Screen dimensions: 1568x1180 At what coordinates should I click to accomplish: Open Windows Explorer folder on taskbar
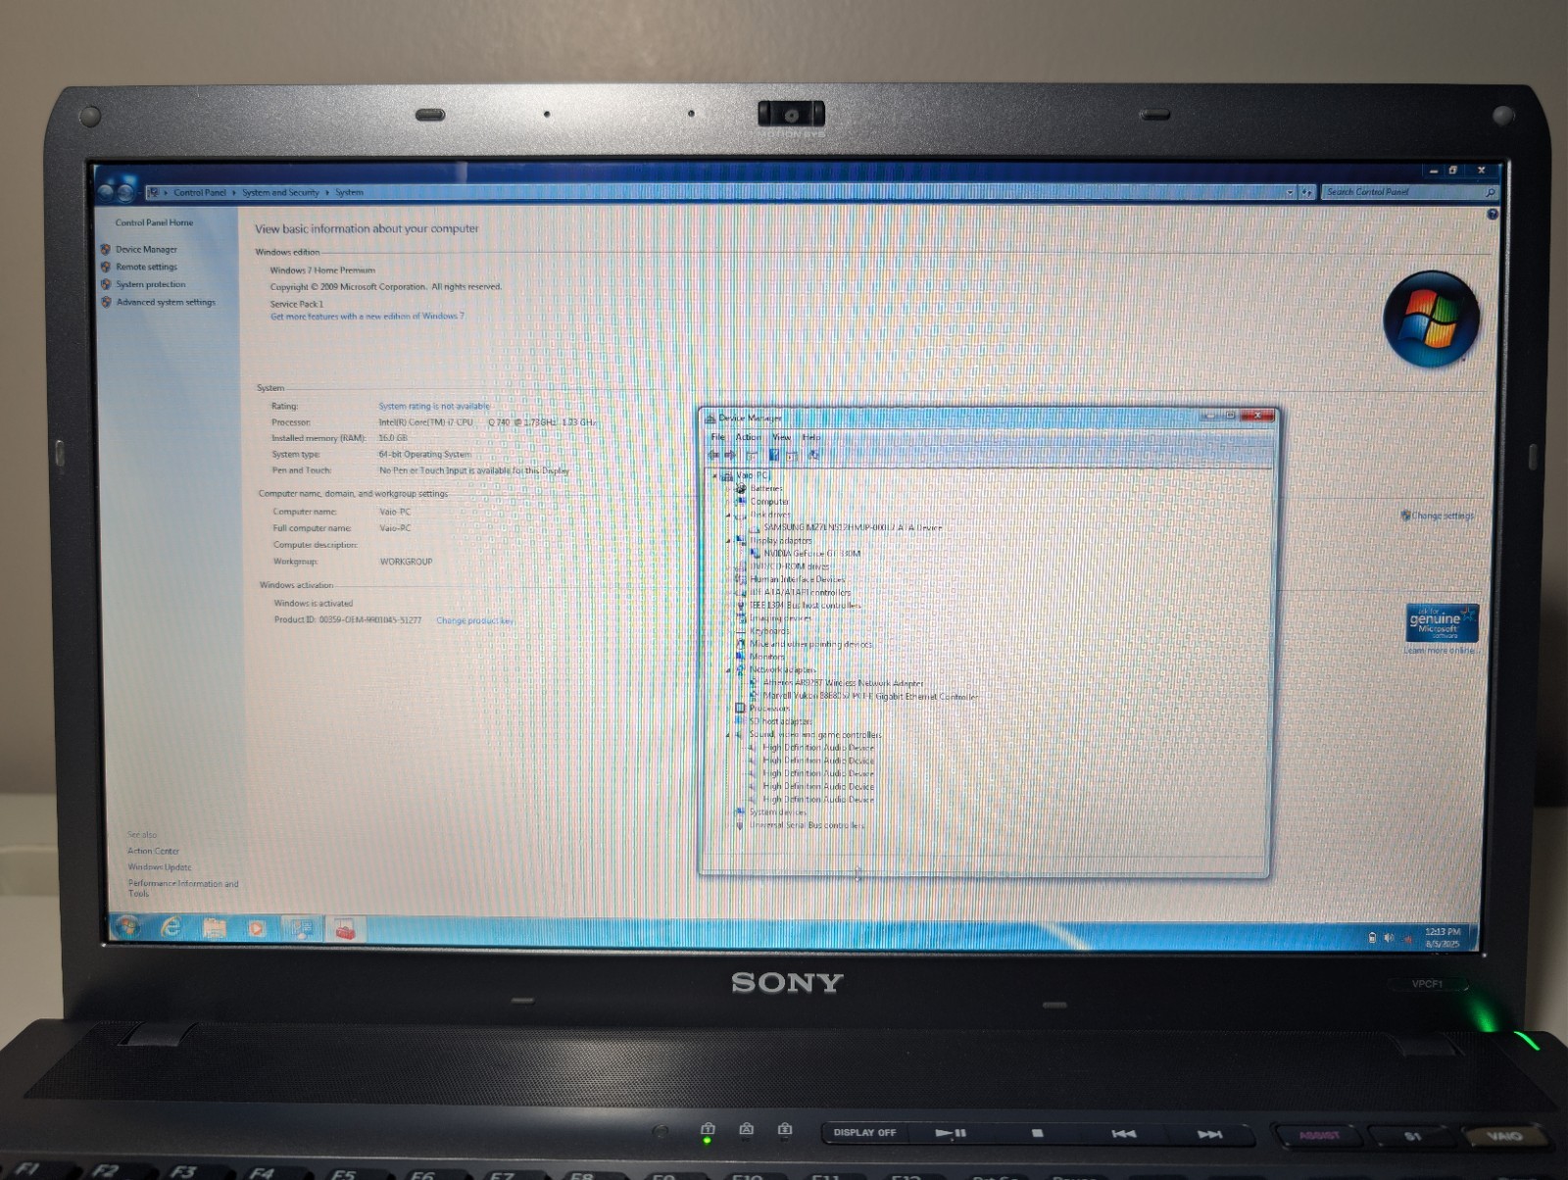pyautogui.click(x=214, y=928)
